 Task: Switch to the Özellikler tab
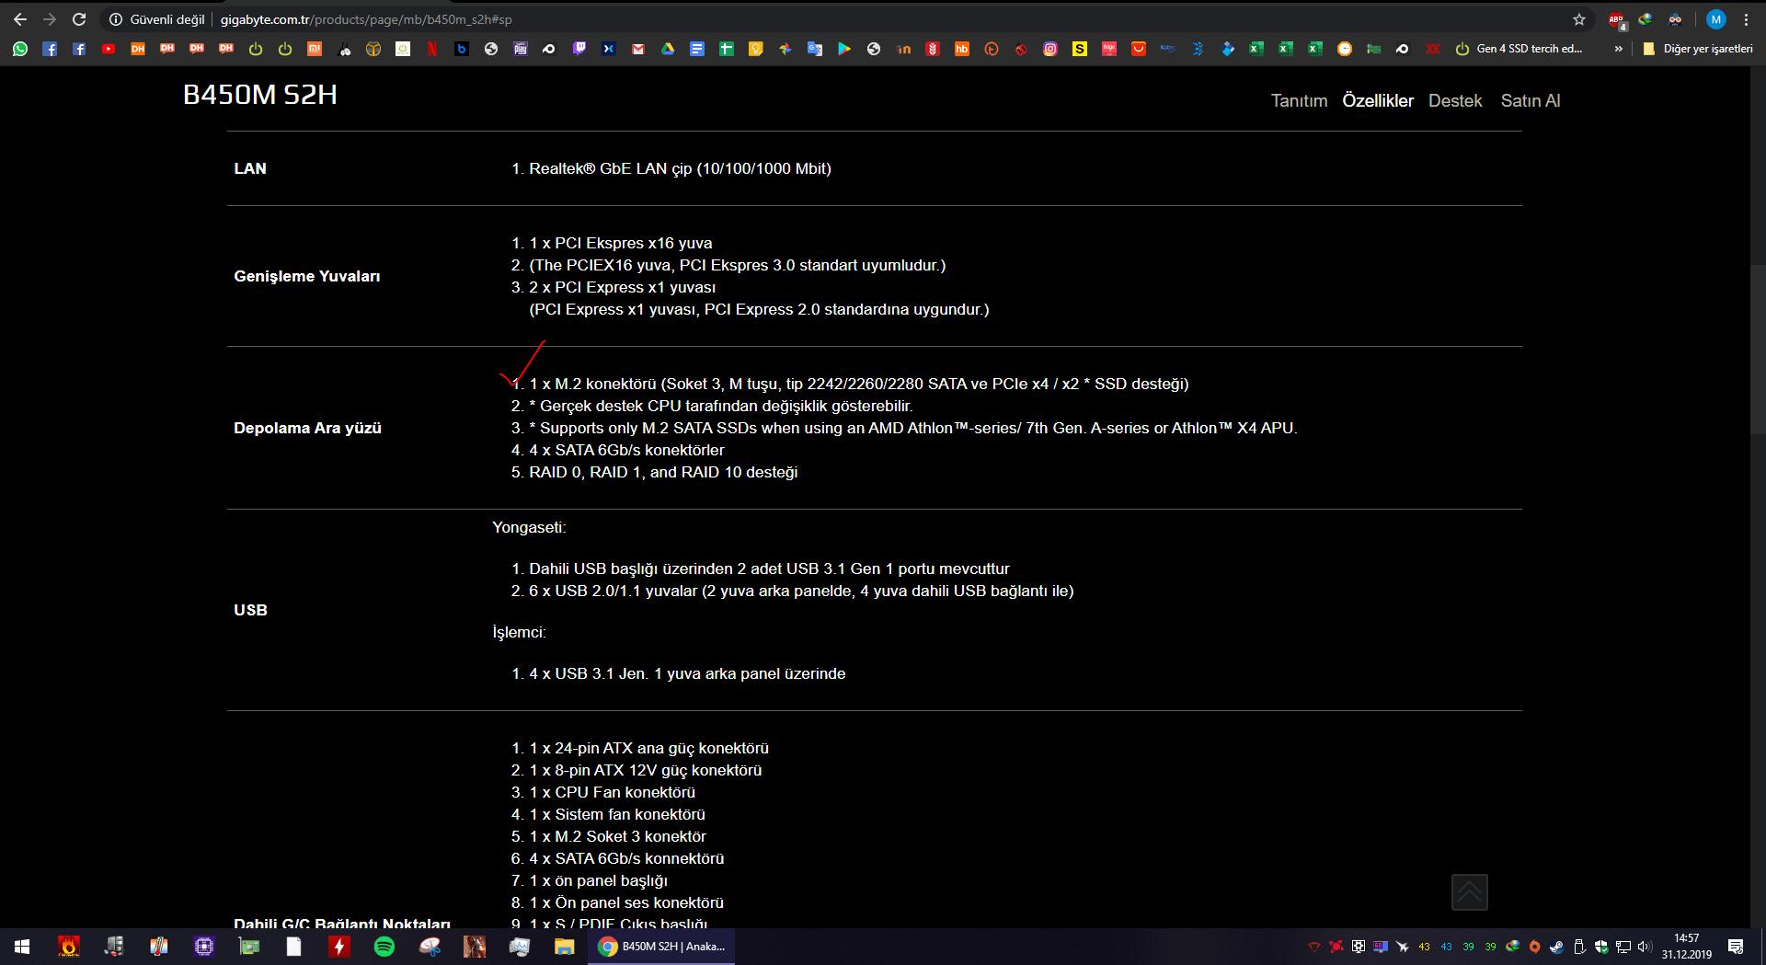pyautogui.click(x=1378, y=101)
